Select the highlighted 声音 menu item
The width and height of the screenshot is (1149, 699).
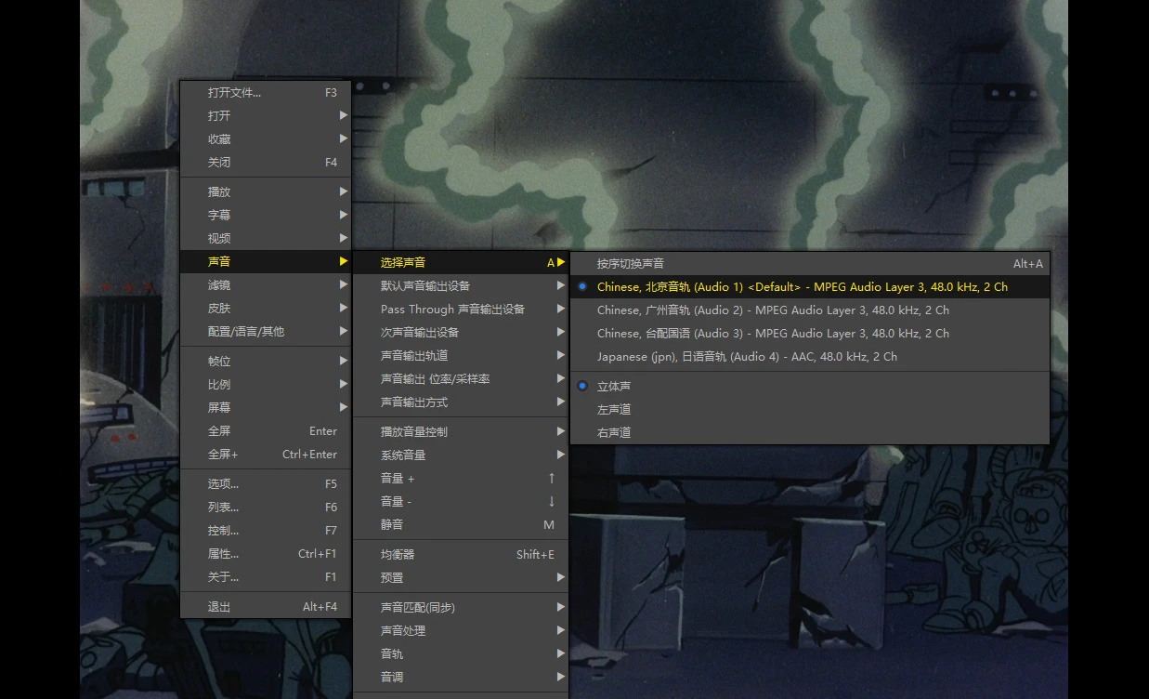[x=266, y=261]
